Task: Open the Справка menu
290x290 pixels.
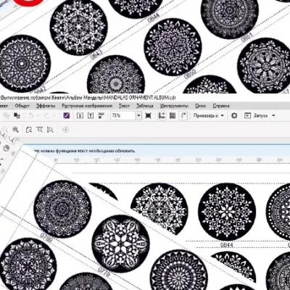Action: (221, 106)
